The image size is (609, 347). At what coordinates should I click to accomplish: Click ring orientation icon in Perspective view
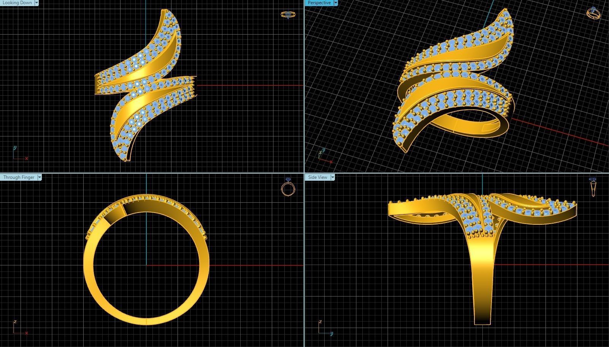click(594, 13)
